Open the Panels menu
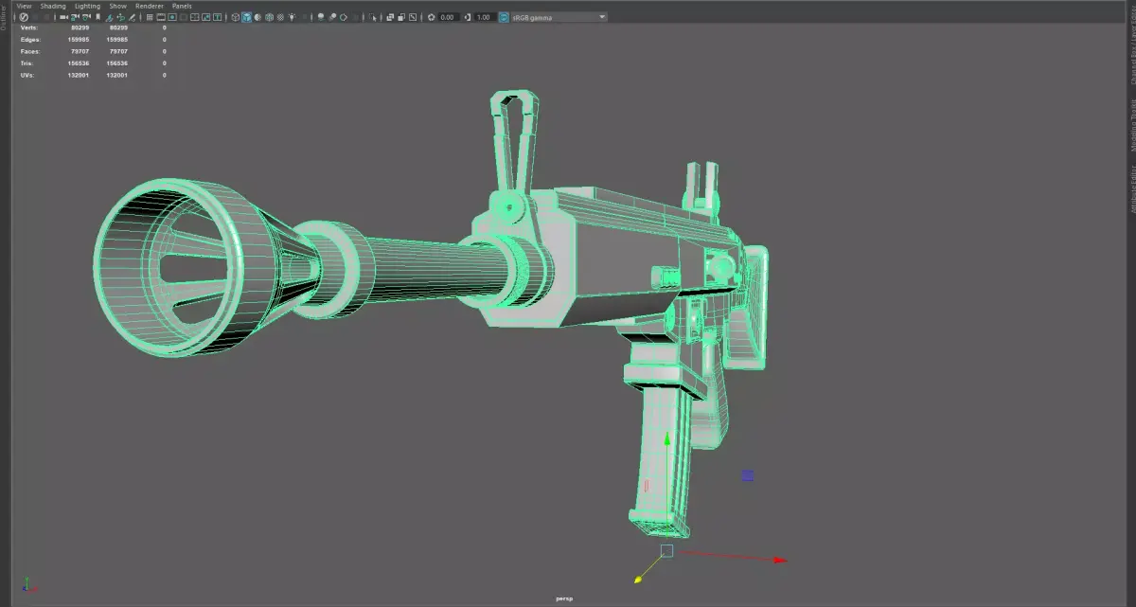 (x=182, y=6)
